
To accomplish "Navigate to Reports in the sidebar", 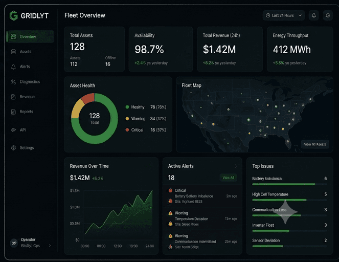I will pyautogui.click(x=27, y=112).
